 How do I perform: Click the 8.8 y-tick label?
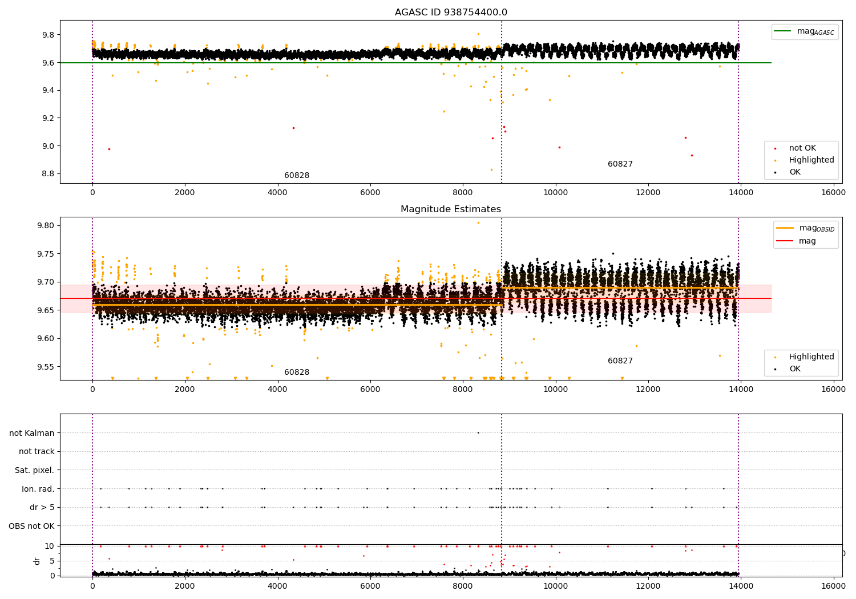click(47, 174)
